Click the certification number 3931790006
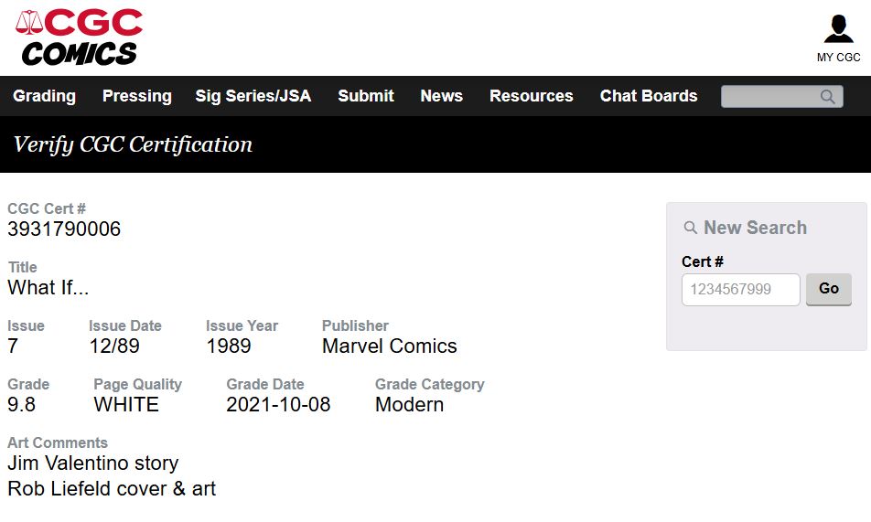 [x=64, y=229]
